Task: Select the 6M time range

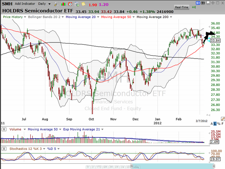Action: click(105, 167)
